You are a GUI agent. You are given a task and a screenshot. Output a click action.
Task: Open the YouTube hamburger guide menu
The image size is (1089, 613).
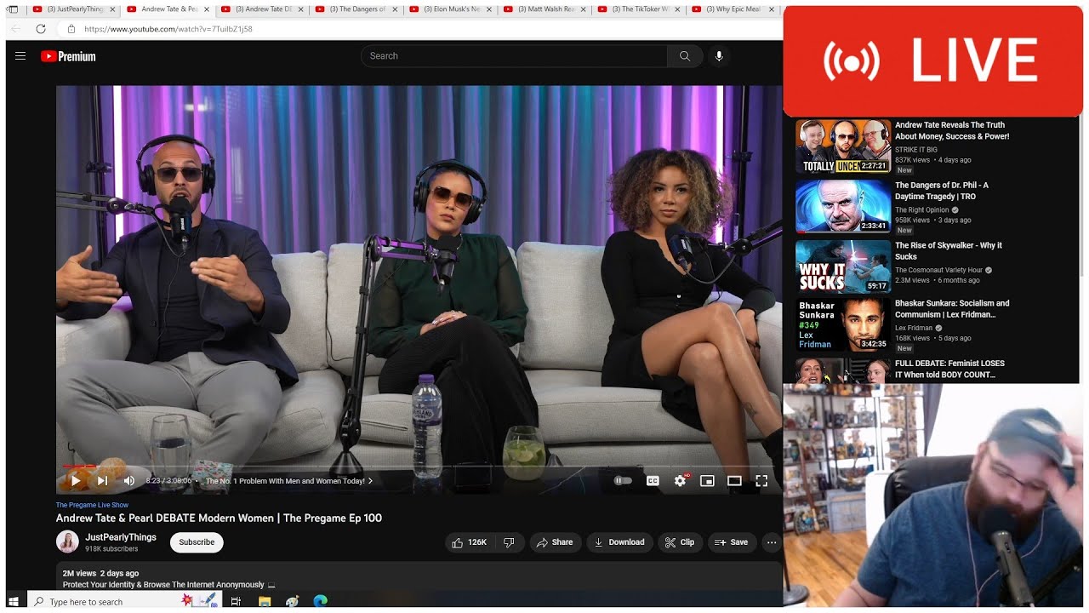pos(20,56)
